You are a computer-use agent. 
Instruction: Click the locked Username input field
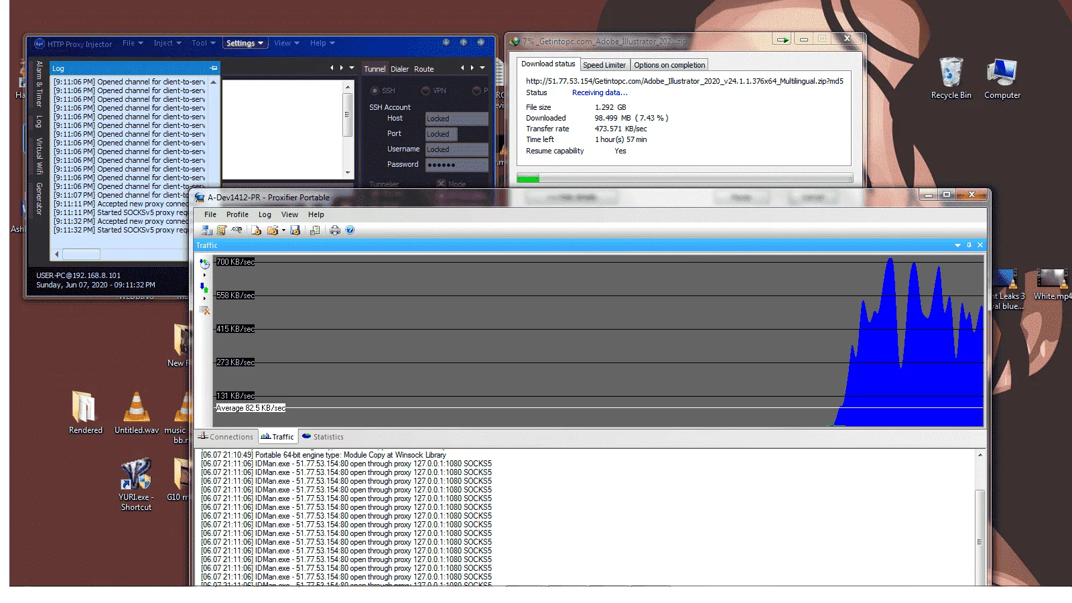click(x=456, y=149)
